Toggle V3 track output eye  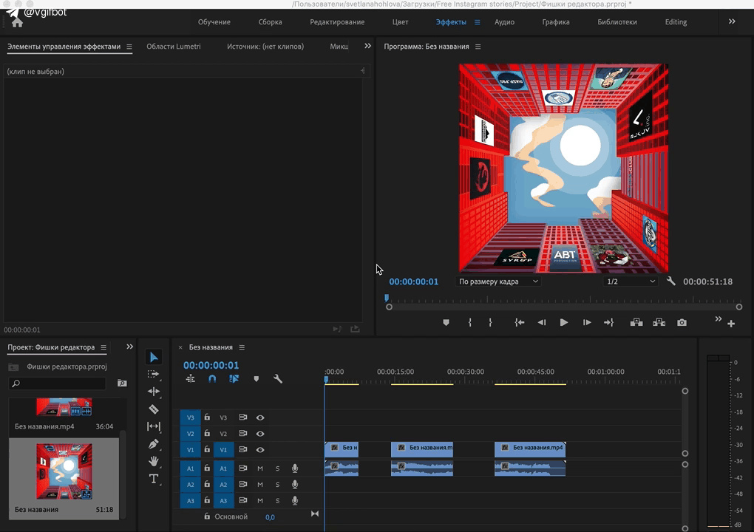260,417
